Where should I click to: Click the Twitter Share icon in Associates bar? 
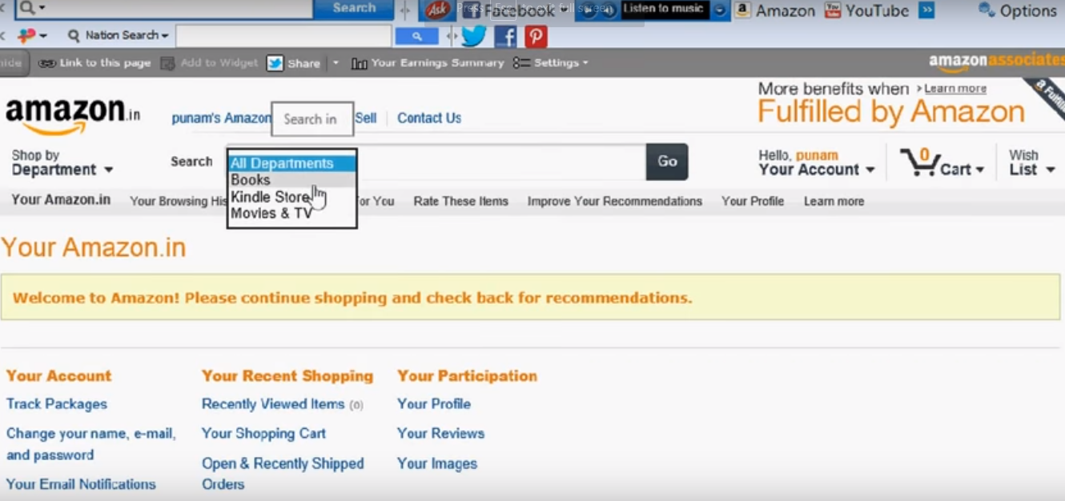click(275, 63)
